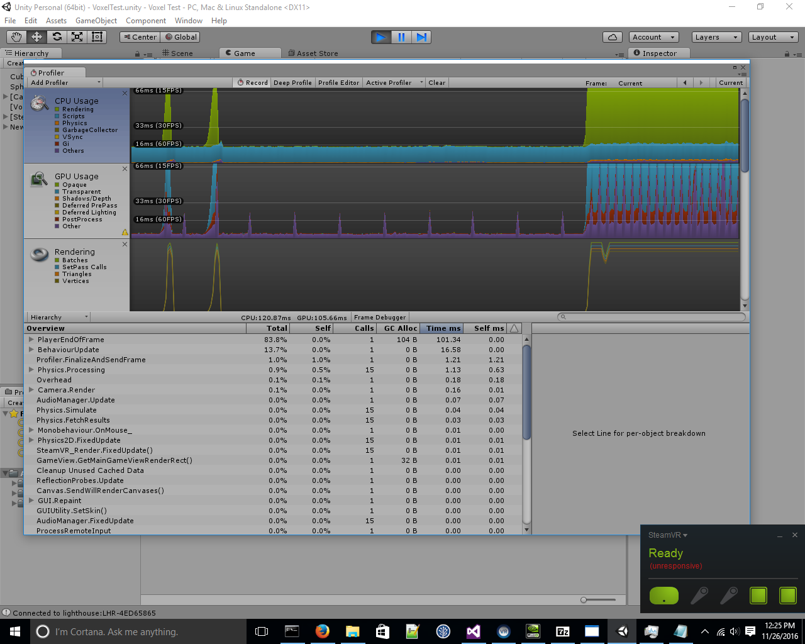Open the Cloud services icon button

pyautogui.click(x=613, y=37)
